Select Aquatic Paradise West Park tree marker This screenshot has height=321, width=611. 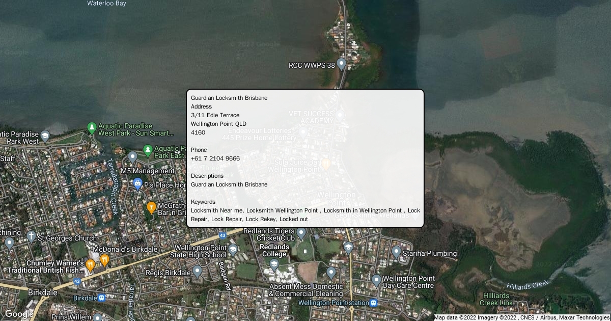[92, 127]
